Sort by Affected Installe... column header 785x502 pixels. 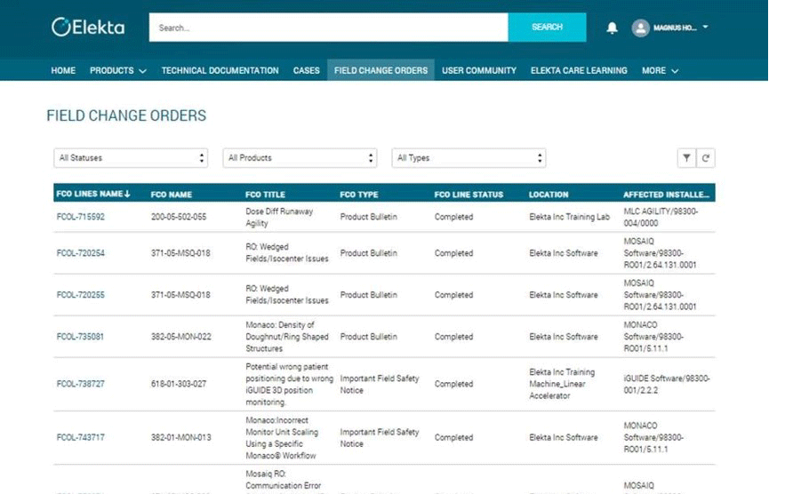(x=667, y=195)
